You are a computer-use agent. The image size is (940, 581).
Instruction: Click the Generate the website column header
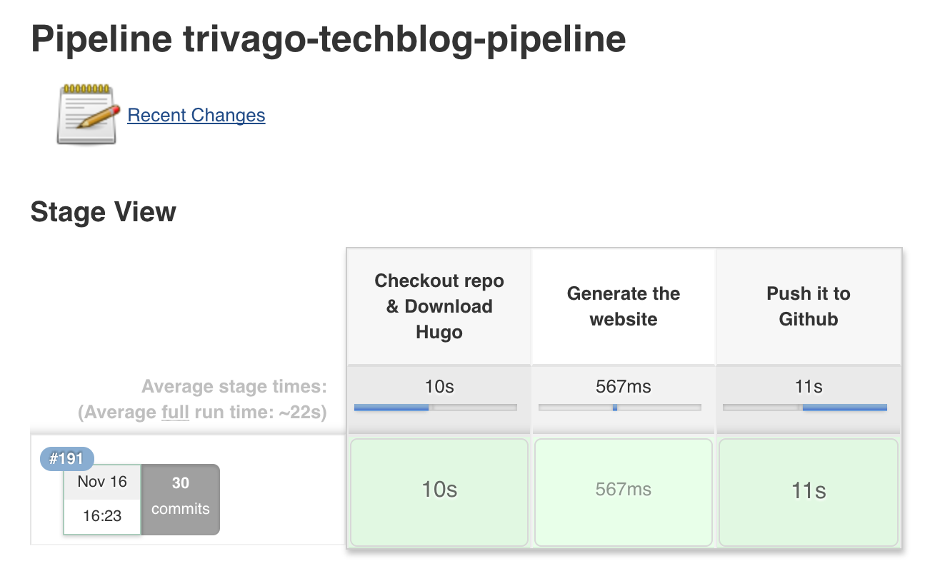click(623, 305)
